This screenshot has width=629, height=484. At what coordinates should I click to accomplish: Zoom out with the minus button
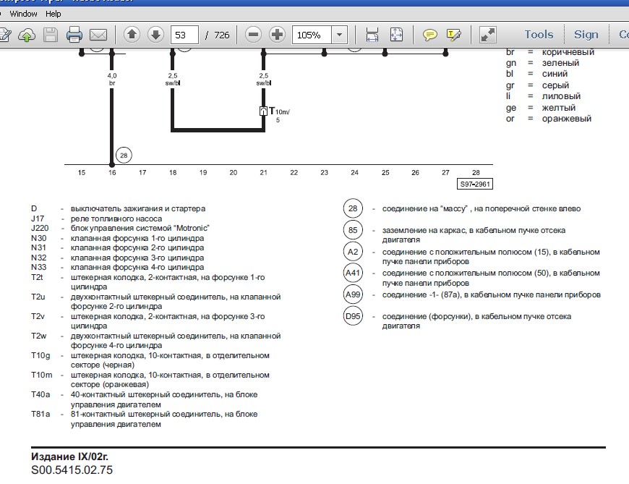point(253,35)
